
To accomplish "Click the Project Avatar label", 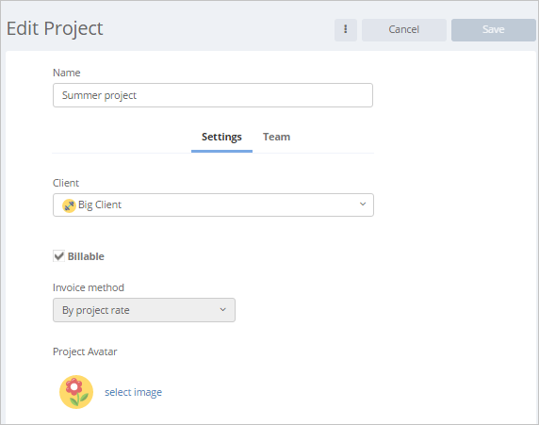I will (x=85, y=351).
